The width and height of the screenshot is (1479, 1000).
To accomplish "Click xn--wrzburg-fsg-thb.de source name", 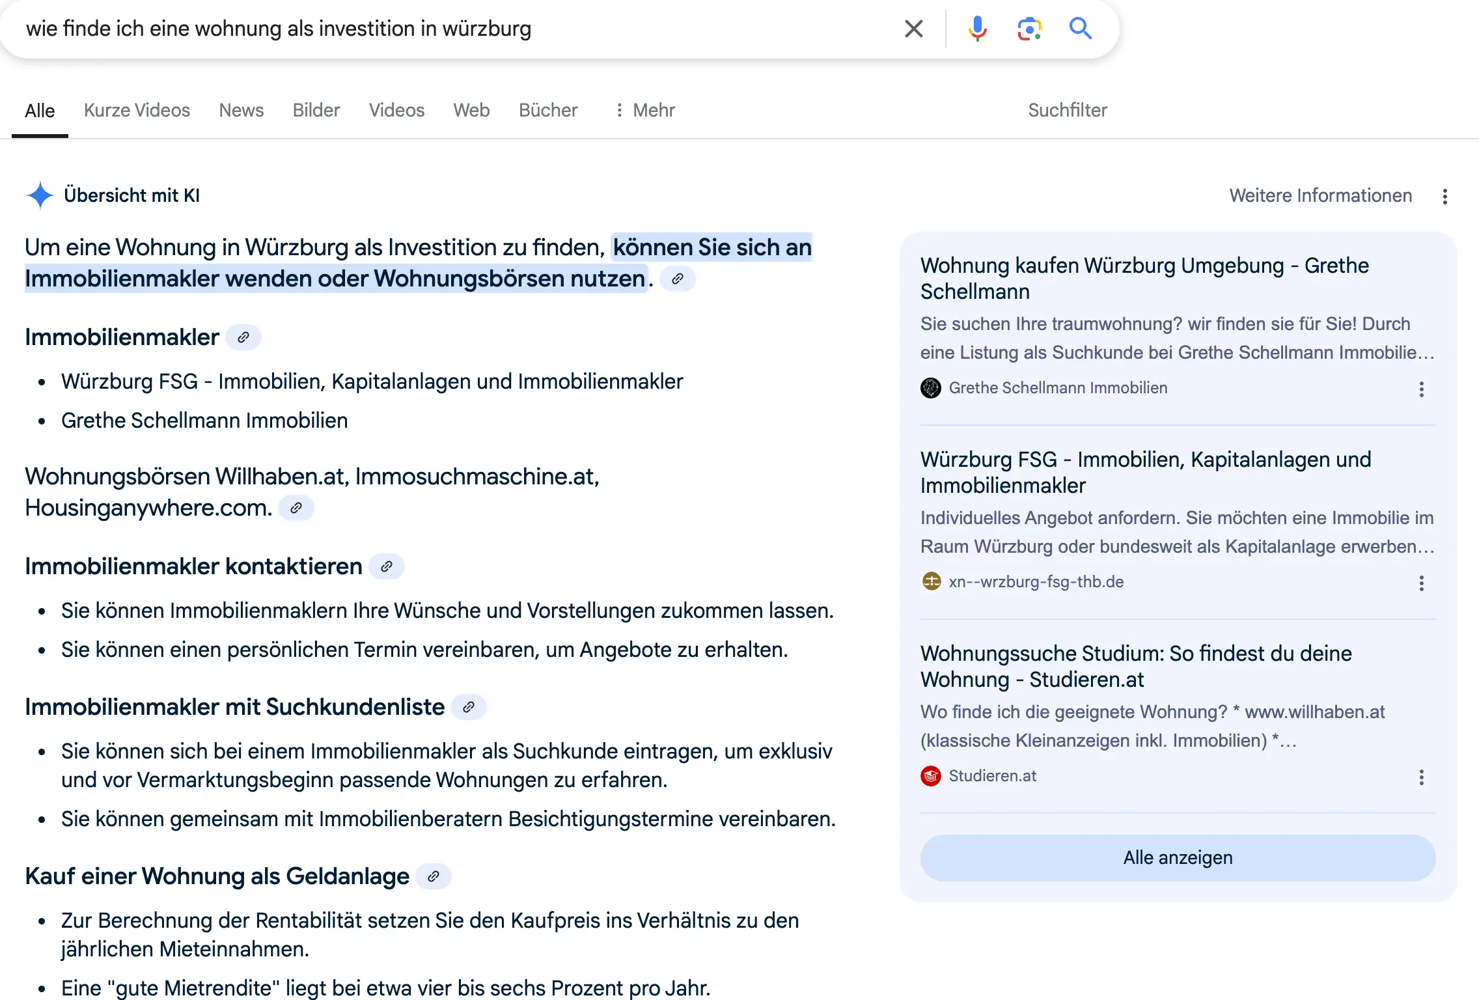I will [1036, 582].
